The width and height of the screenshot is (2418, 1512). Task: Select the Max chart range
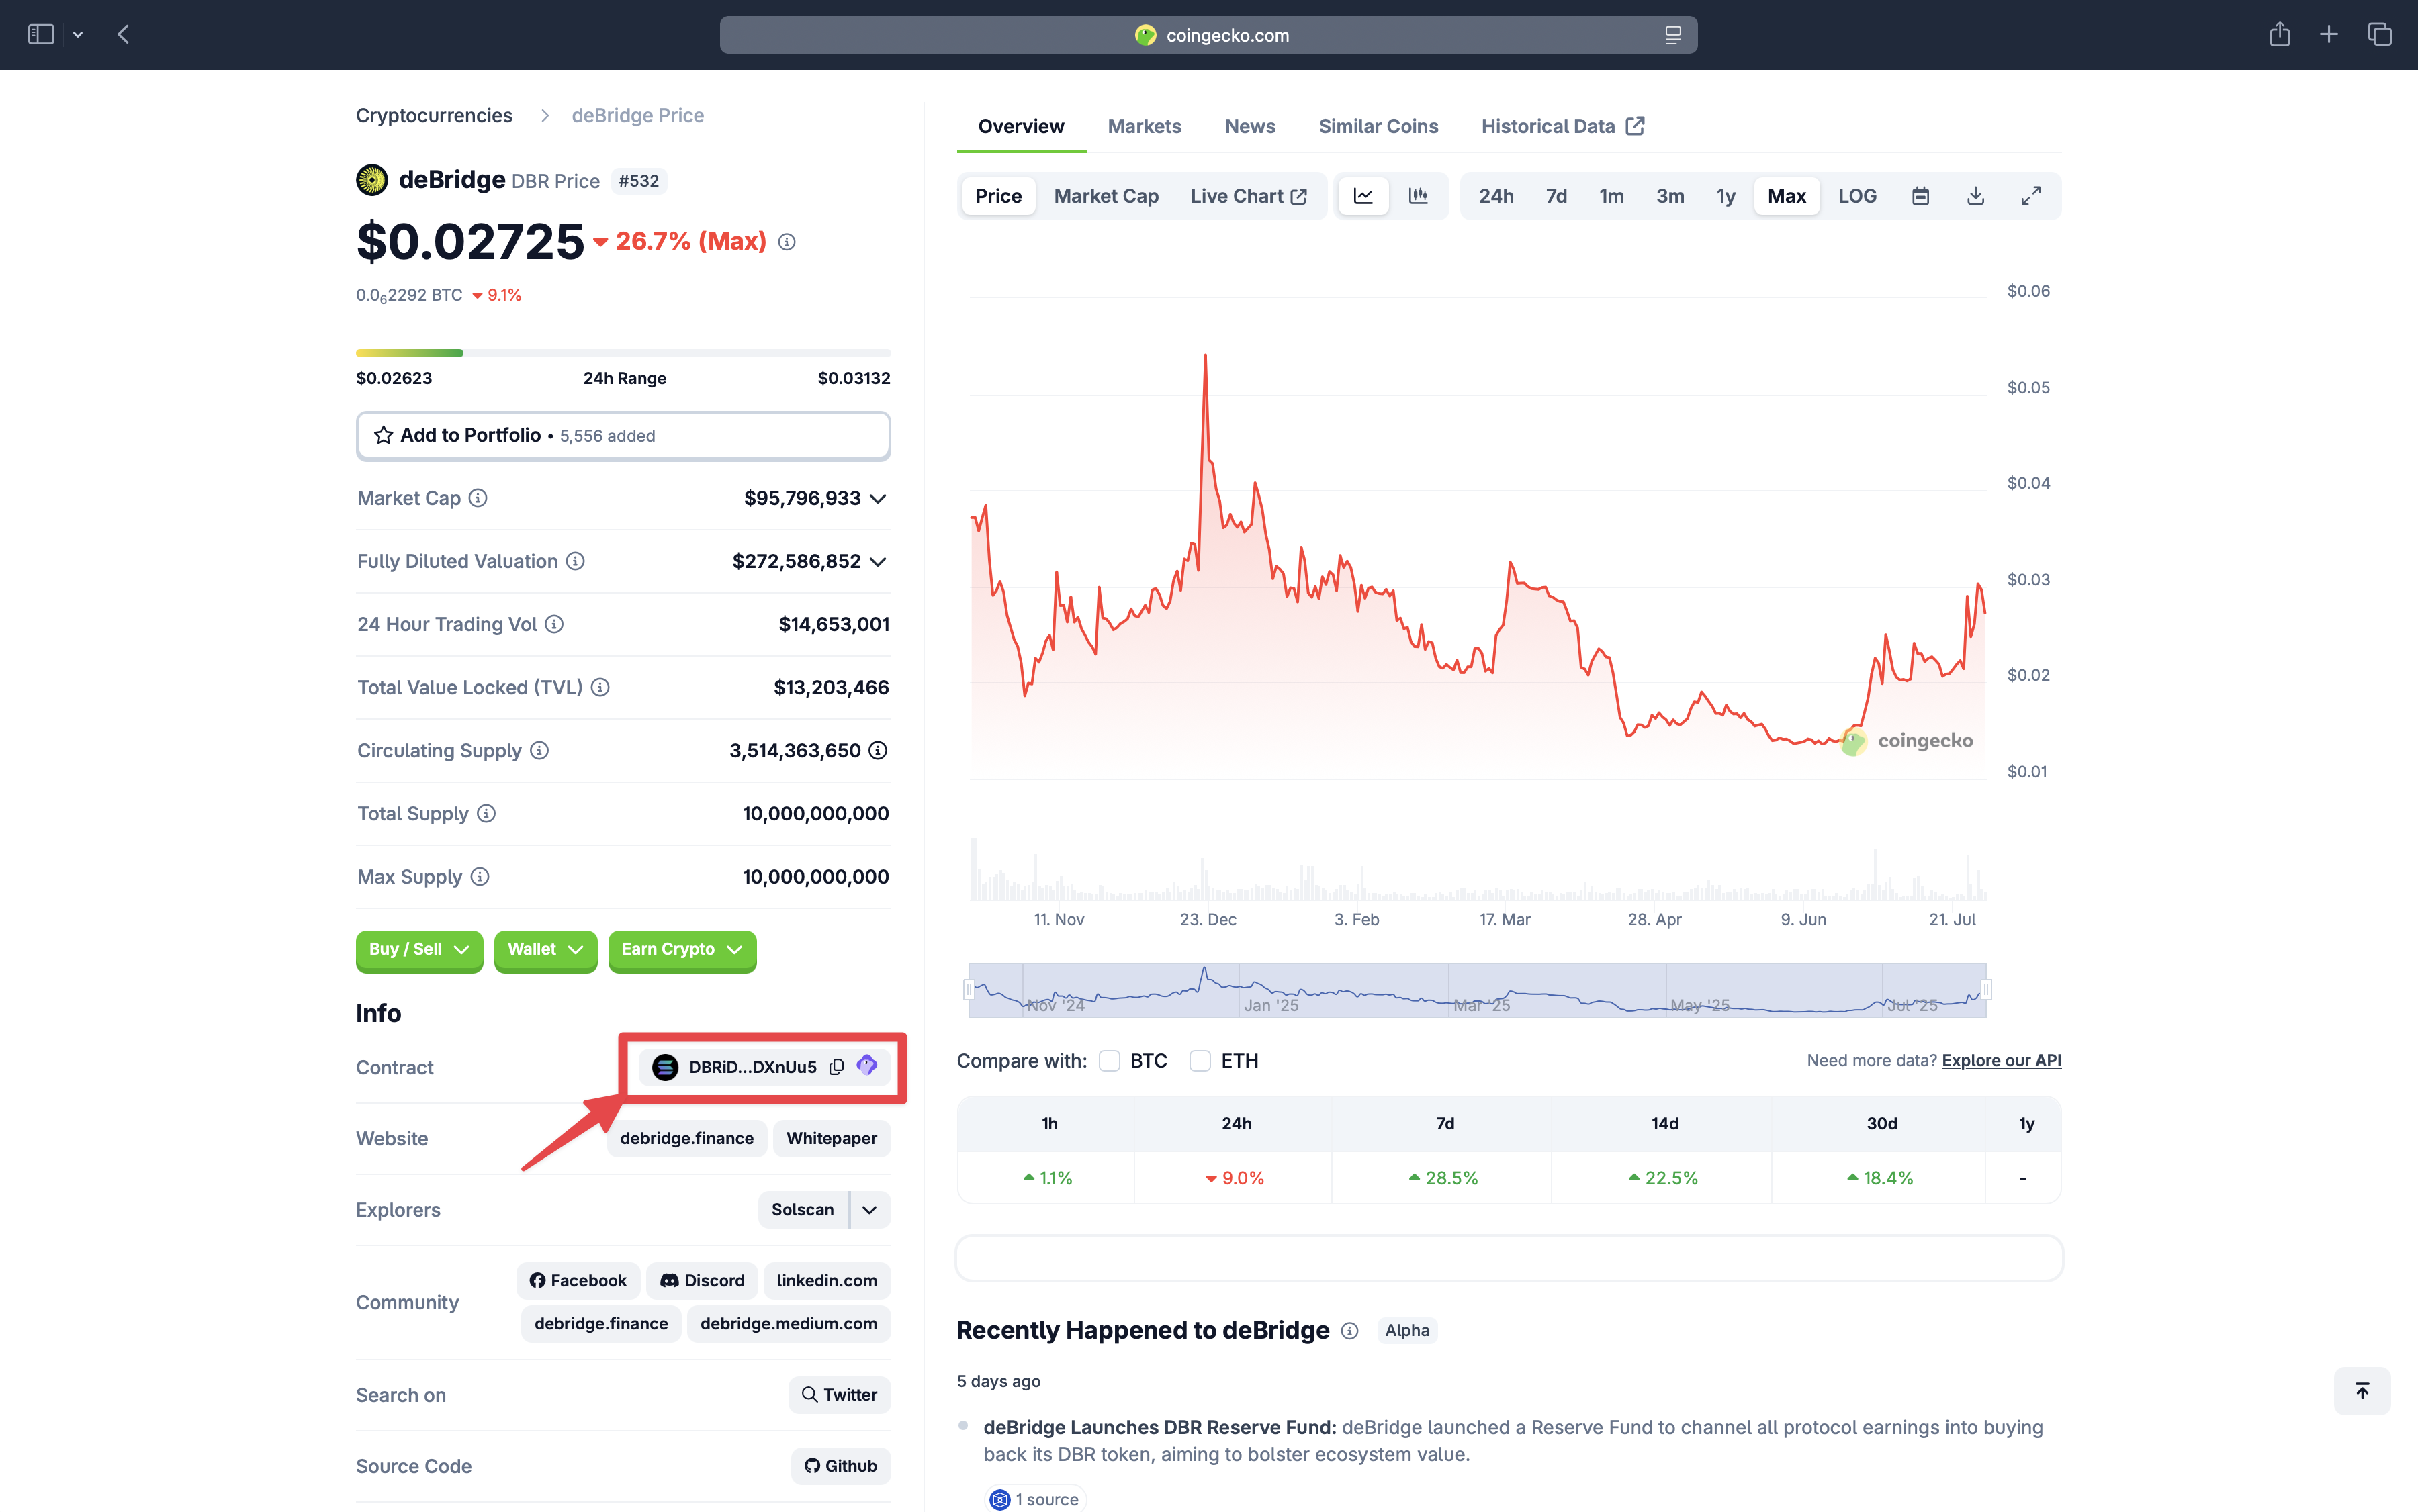1787,196
